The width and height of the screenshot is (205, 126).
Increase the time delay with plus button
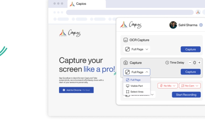click(199, 63)
